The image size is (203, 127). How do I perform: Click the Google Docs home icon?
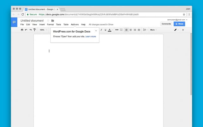pyautogui.click(x=14, y=22)
